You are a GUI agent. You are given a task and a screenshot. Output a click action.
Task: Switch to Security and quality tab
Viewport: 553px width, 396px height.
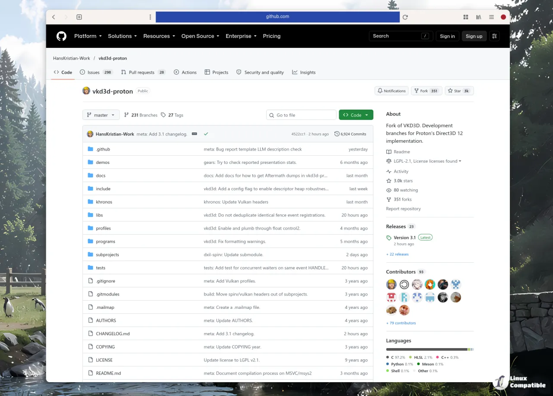click(x=260, y=72)
